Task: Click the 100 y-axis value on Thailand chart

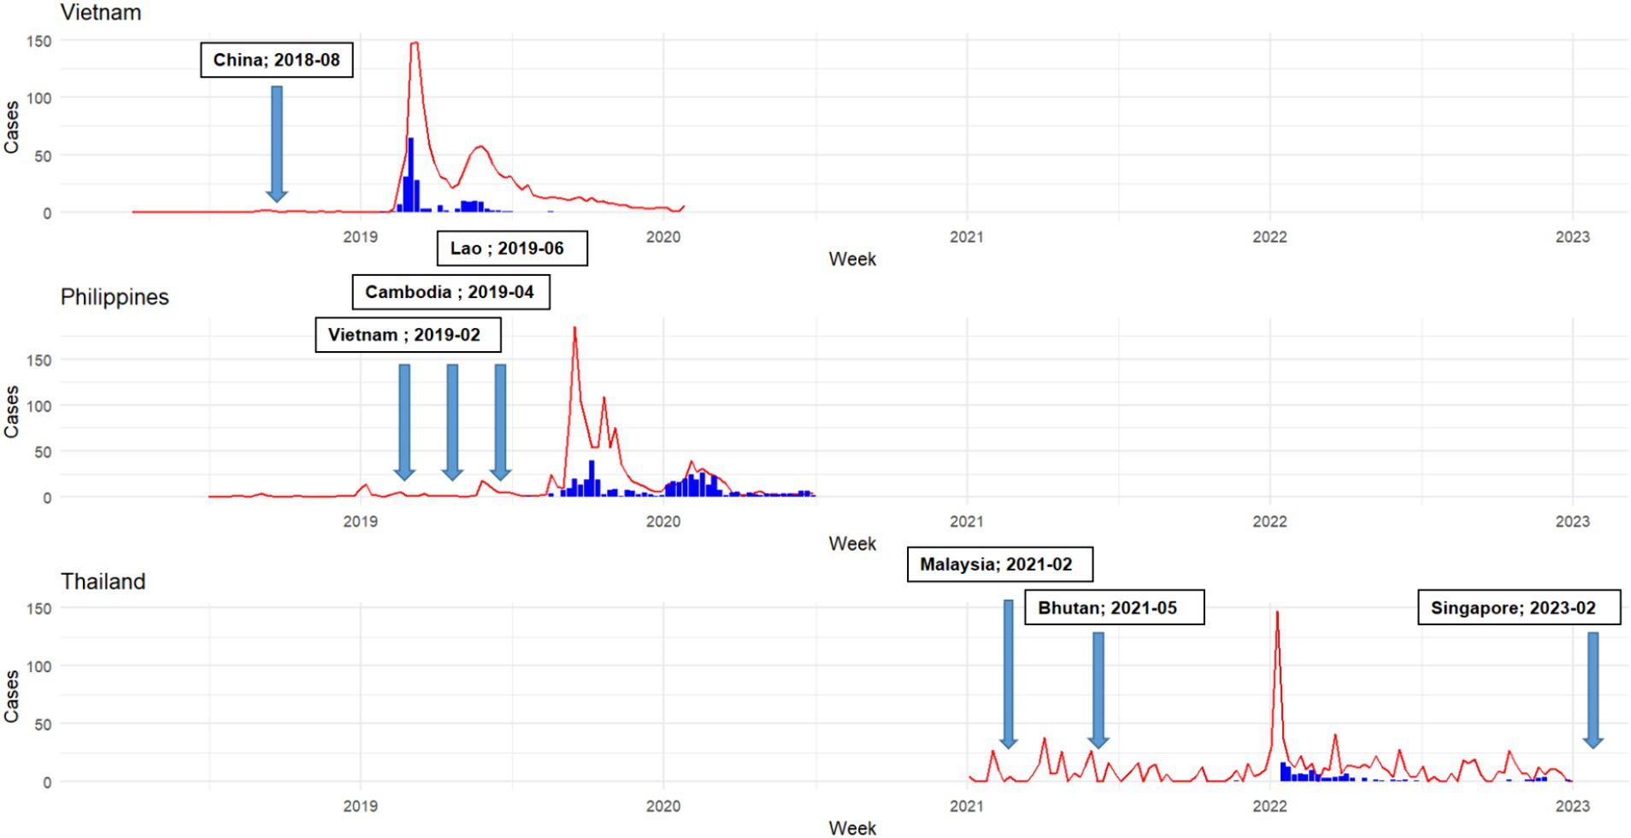Action: [x=39, y=666]
